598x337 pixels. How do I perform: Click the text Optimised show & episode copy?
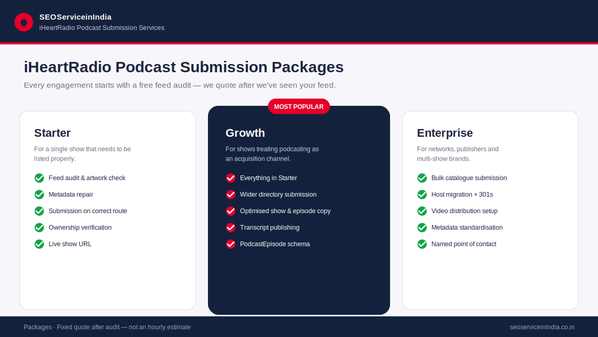pos(285,211)
